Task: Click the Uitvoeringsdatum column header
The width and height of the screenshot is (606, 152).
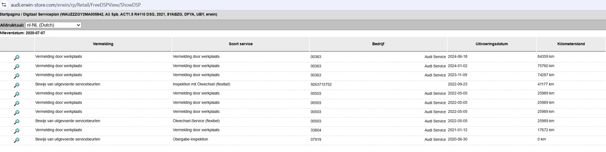Action: [491, 44]
